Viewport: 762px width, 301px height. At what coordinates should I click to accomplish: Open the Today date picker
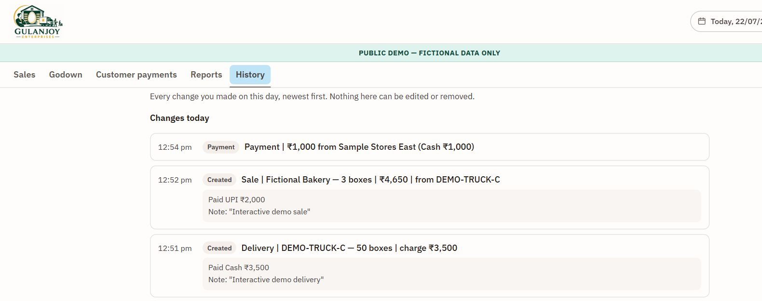[x=726, y=21]
